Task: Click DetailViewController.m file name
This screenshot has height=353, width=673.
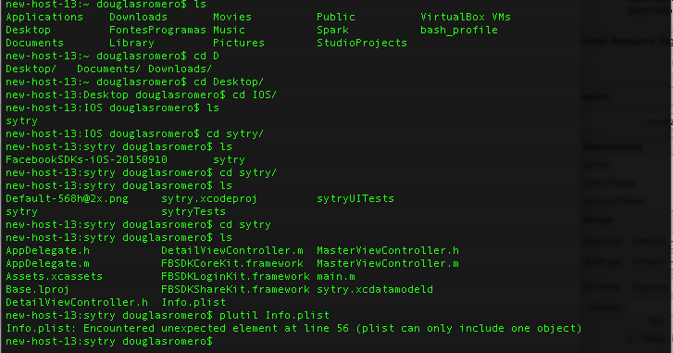Action: (x=232, y=250)
